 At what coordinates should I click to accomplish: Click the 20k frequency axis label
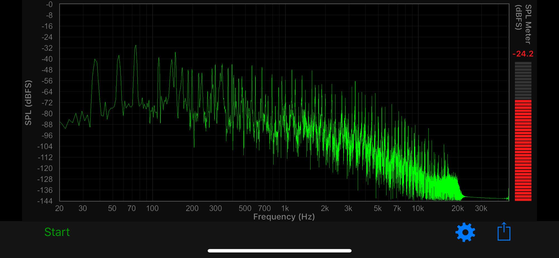(x=458, y=209)
